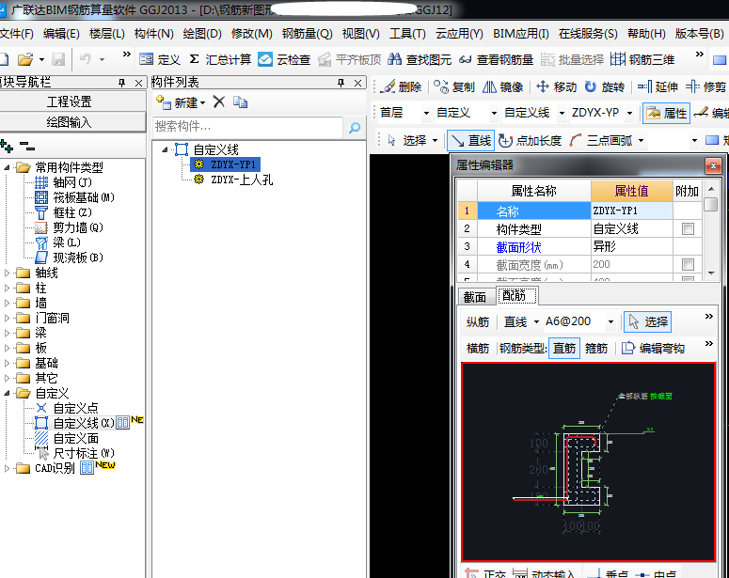Image resolution: width=729 pixels, height=578 pixels.
Task: Click 编辑弯钩 edit hook icon
Action: pyautogui.click(x=628, y=348)
